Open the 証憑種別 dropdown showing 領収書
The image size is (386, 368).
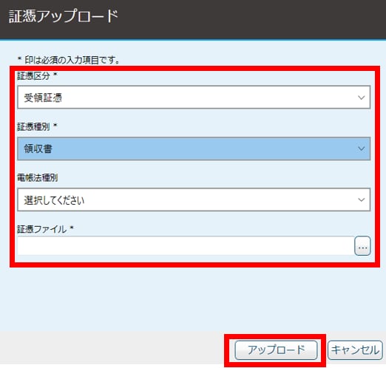click(194, 149)
